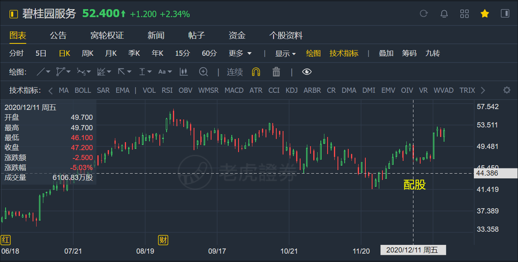This screenshot has width=518, height=262.
Task: Click the 2020/12/11 周五 crosshair date label
Action: point(413,250)
